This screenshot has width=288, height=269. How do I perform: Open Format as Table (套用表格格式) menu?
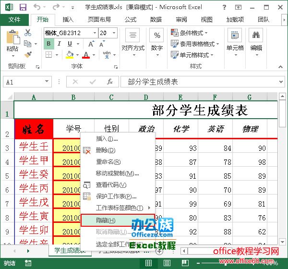(x=195, y=44)
